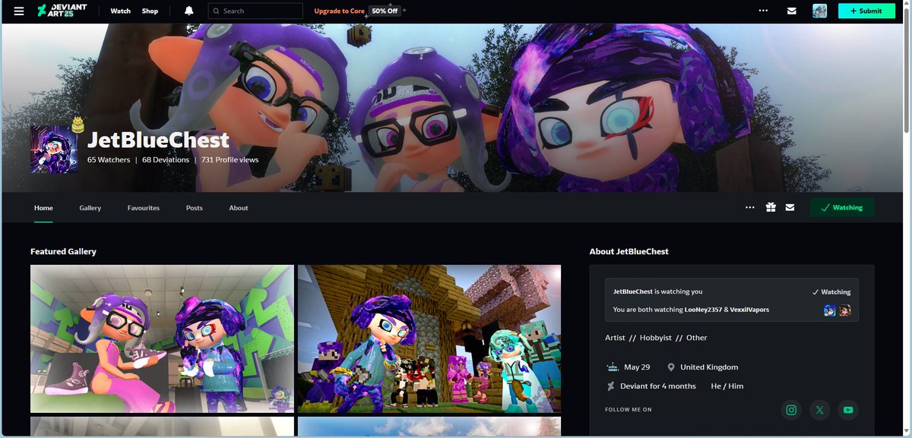Click 731 Profile views text
The width and height of the screenshot is (912, 438).
click(230, 160)
